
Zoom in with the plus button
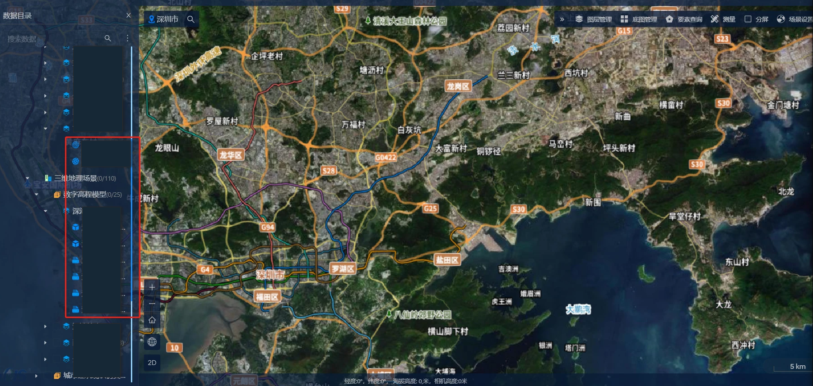click(152, 287)
